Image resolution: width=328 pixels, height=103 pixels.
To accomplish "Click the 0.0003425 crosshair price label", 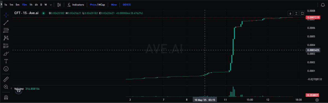I will tap(313, 50).
